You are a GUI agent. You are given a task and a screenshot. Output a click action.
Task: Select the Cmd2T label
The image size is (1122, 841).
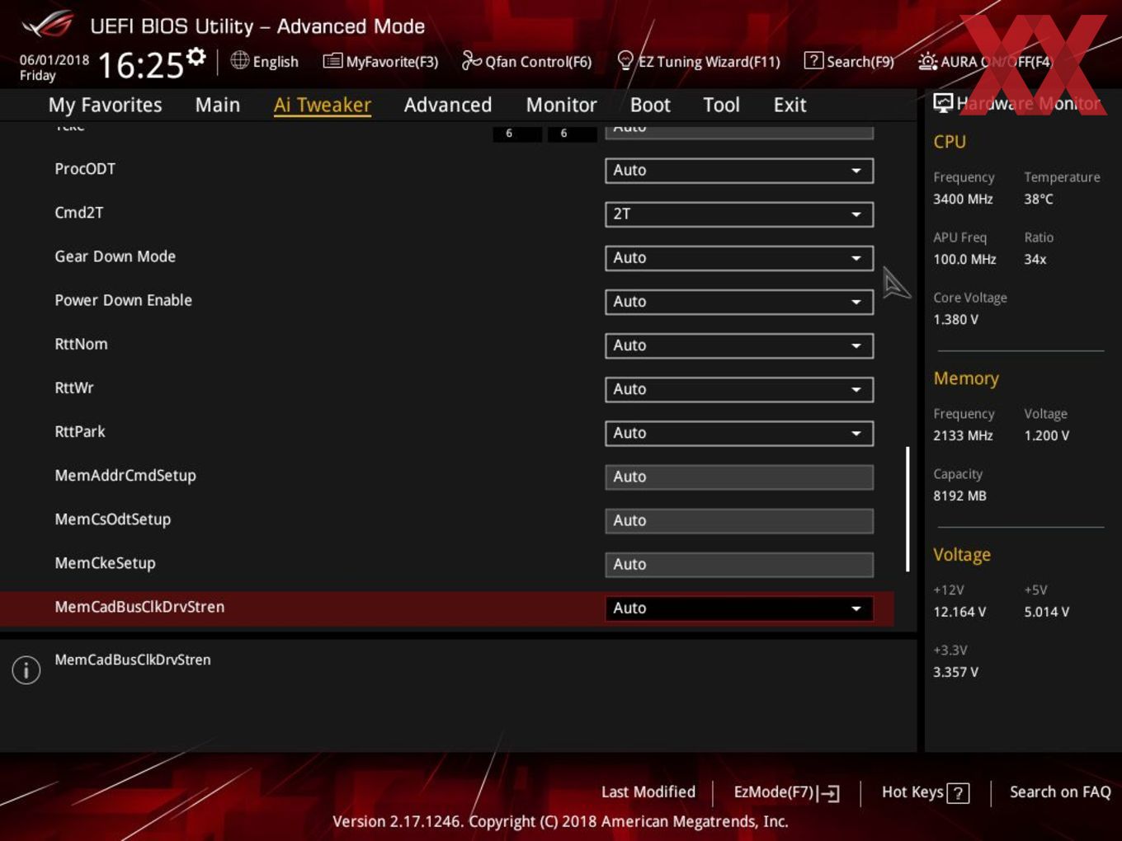pyautogui.click(x=79, y=213)
